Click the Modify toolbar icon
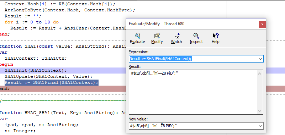This screenshot has width=285, height=135. point(157,36)
